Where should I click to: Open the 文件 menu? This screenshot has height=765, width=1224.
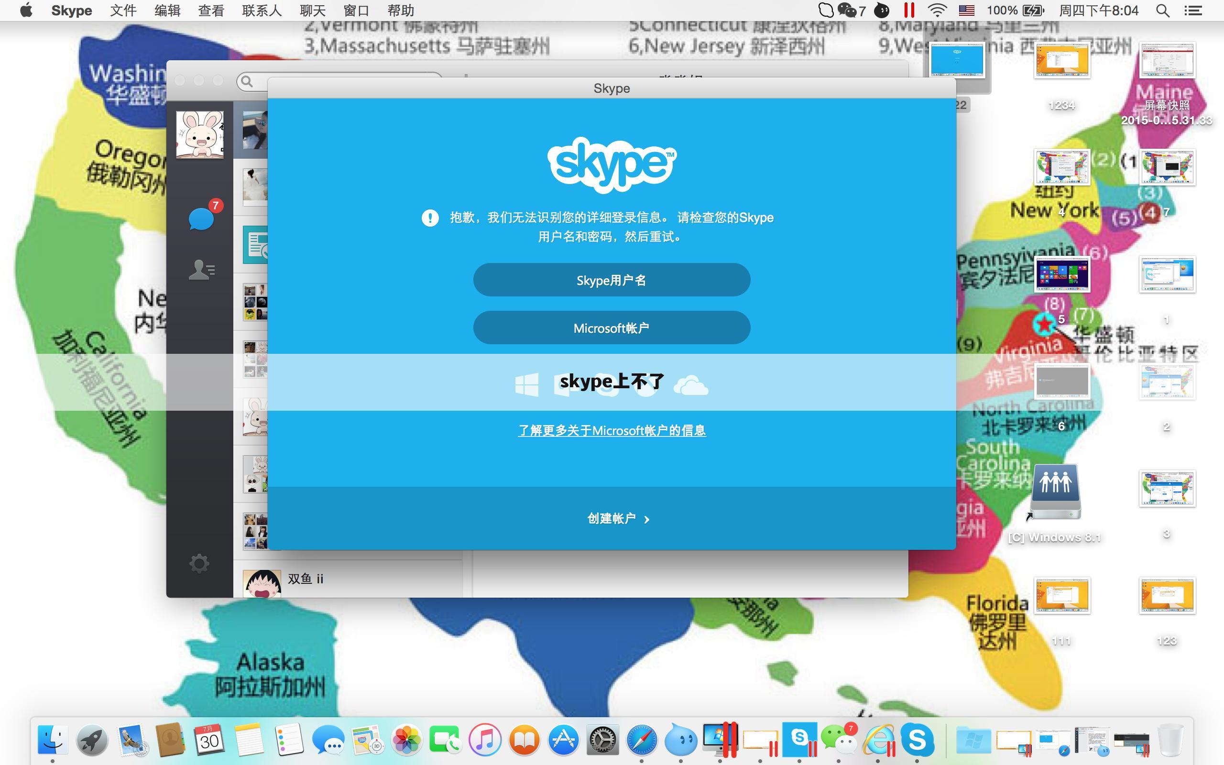click(x=123, y=11)
